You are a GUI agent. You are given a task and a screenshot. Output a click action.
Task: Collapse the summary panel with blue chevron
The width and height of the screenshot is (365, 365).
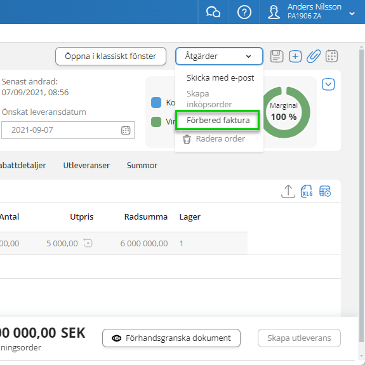328,84
